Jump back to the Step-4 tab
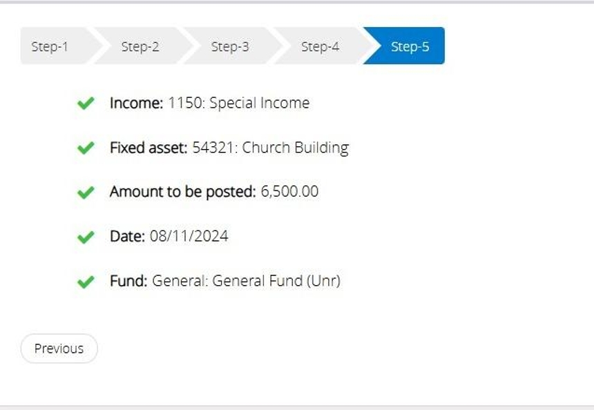 pos(320,46)
